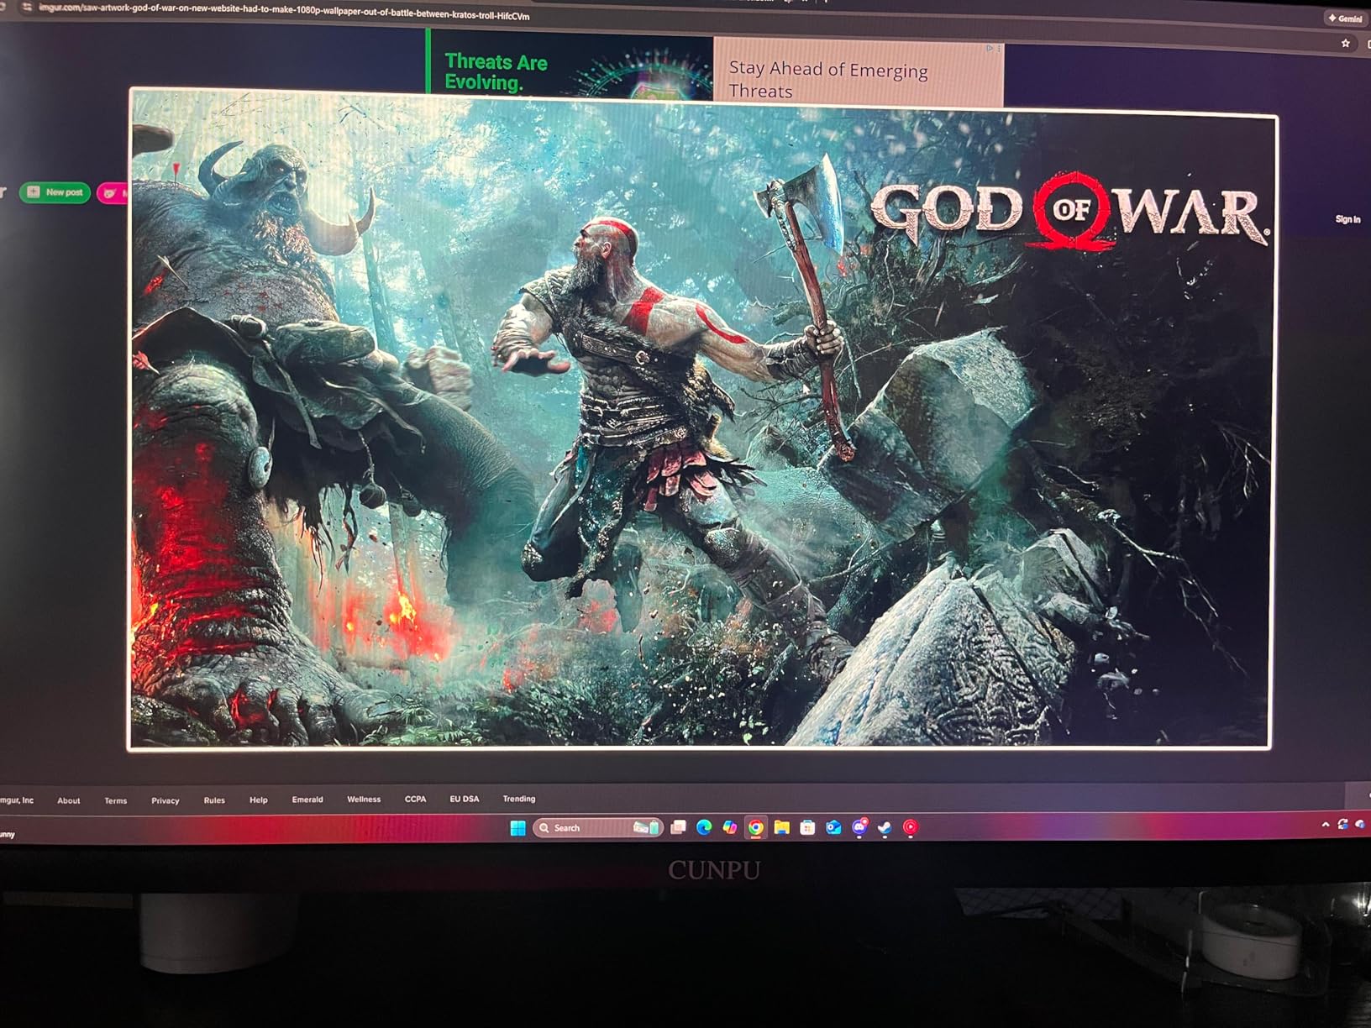
Task: Open site information icon beside URL
Action: 27,7
